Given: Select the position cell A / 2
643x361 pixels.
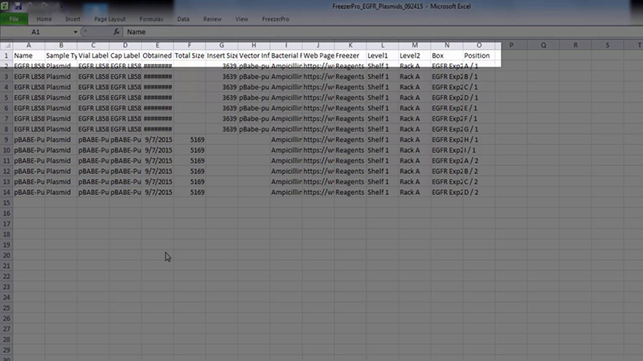Looking at the screenshot, I should click(x=479, y=161).
